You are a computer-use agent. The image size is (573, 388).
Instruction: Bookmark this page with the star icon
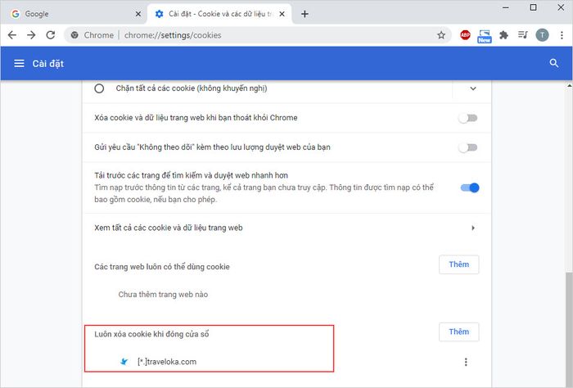[441, 35]
